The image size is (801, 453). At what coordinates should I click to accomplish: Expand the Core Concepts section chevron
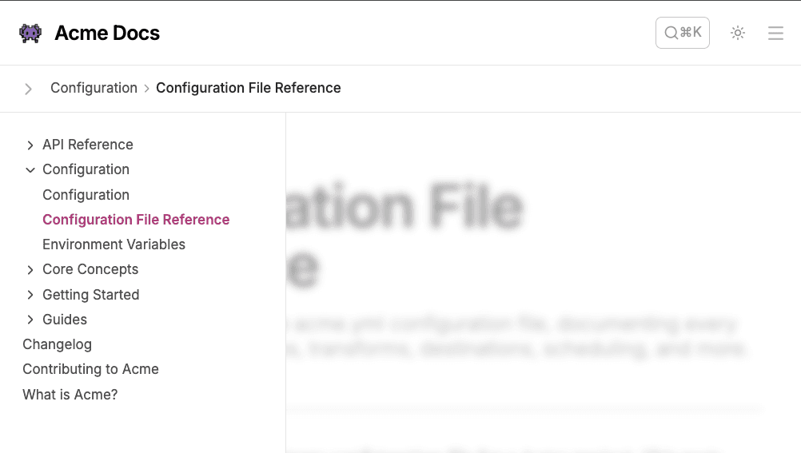pyautogui.click(x=30, y=270)
